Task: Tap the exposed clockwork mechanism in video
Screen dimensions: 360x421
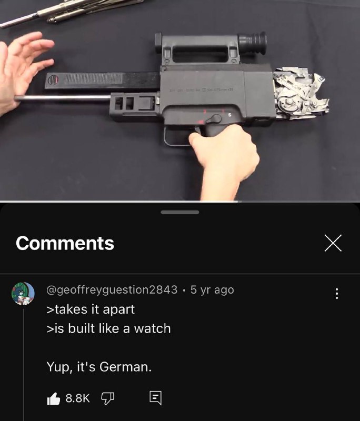Action: point(301,93)
